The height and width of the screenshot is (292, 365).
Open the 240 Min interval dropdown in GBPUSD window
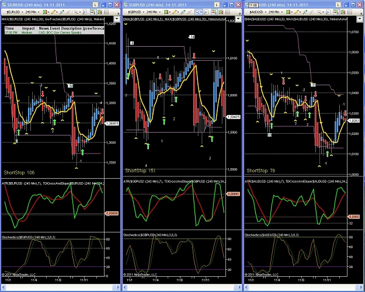(x=154, y=12)
